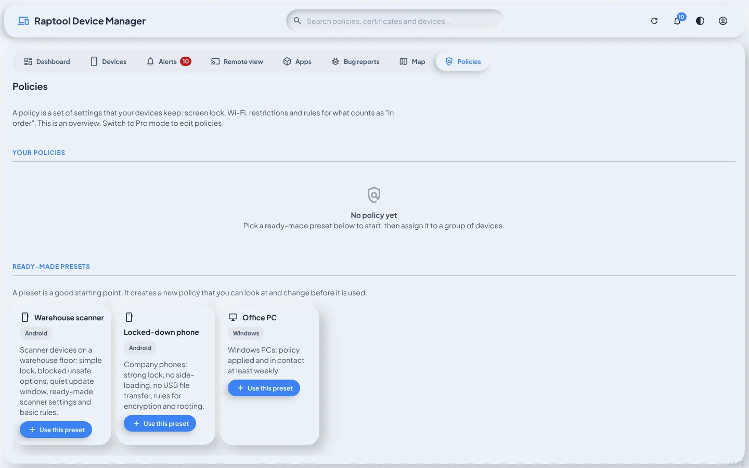Use this preset for Warehouse scanner
Screen dimensions: 749x468
pos(56,430)
